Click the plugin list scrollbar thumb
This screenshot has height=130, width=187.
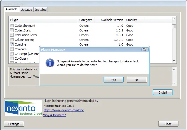(x=174, y=26)
